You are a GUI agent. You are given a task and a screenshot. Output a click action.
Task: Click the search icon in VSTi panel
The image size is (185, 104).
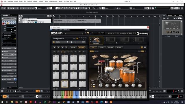[168, 18]
